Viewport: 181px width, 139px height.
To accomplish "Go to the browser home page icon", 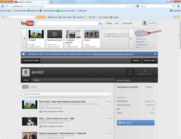I will pyautogui.click(x=178, y=6).
